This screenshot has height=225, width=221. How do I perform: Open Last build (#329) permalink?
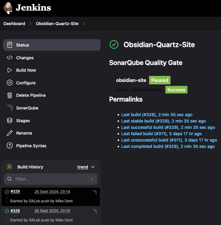tap(157, 115)
